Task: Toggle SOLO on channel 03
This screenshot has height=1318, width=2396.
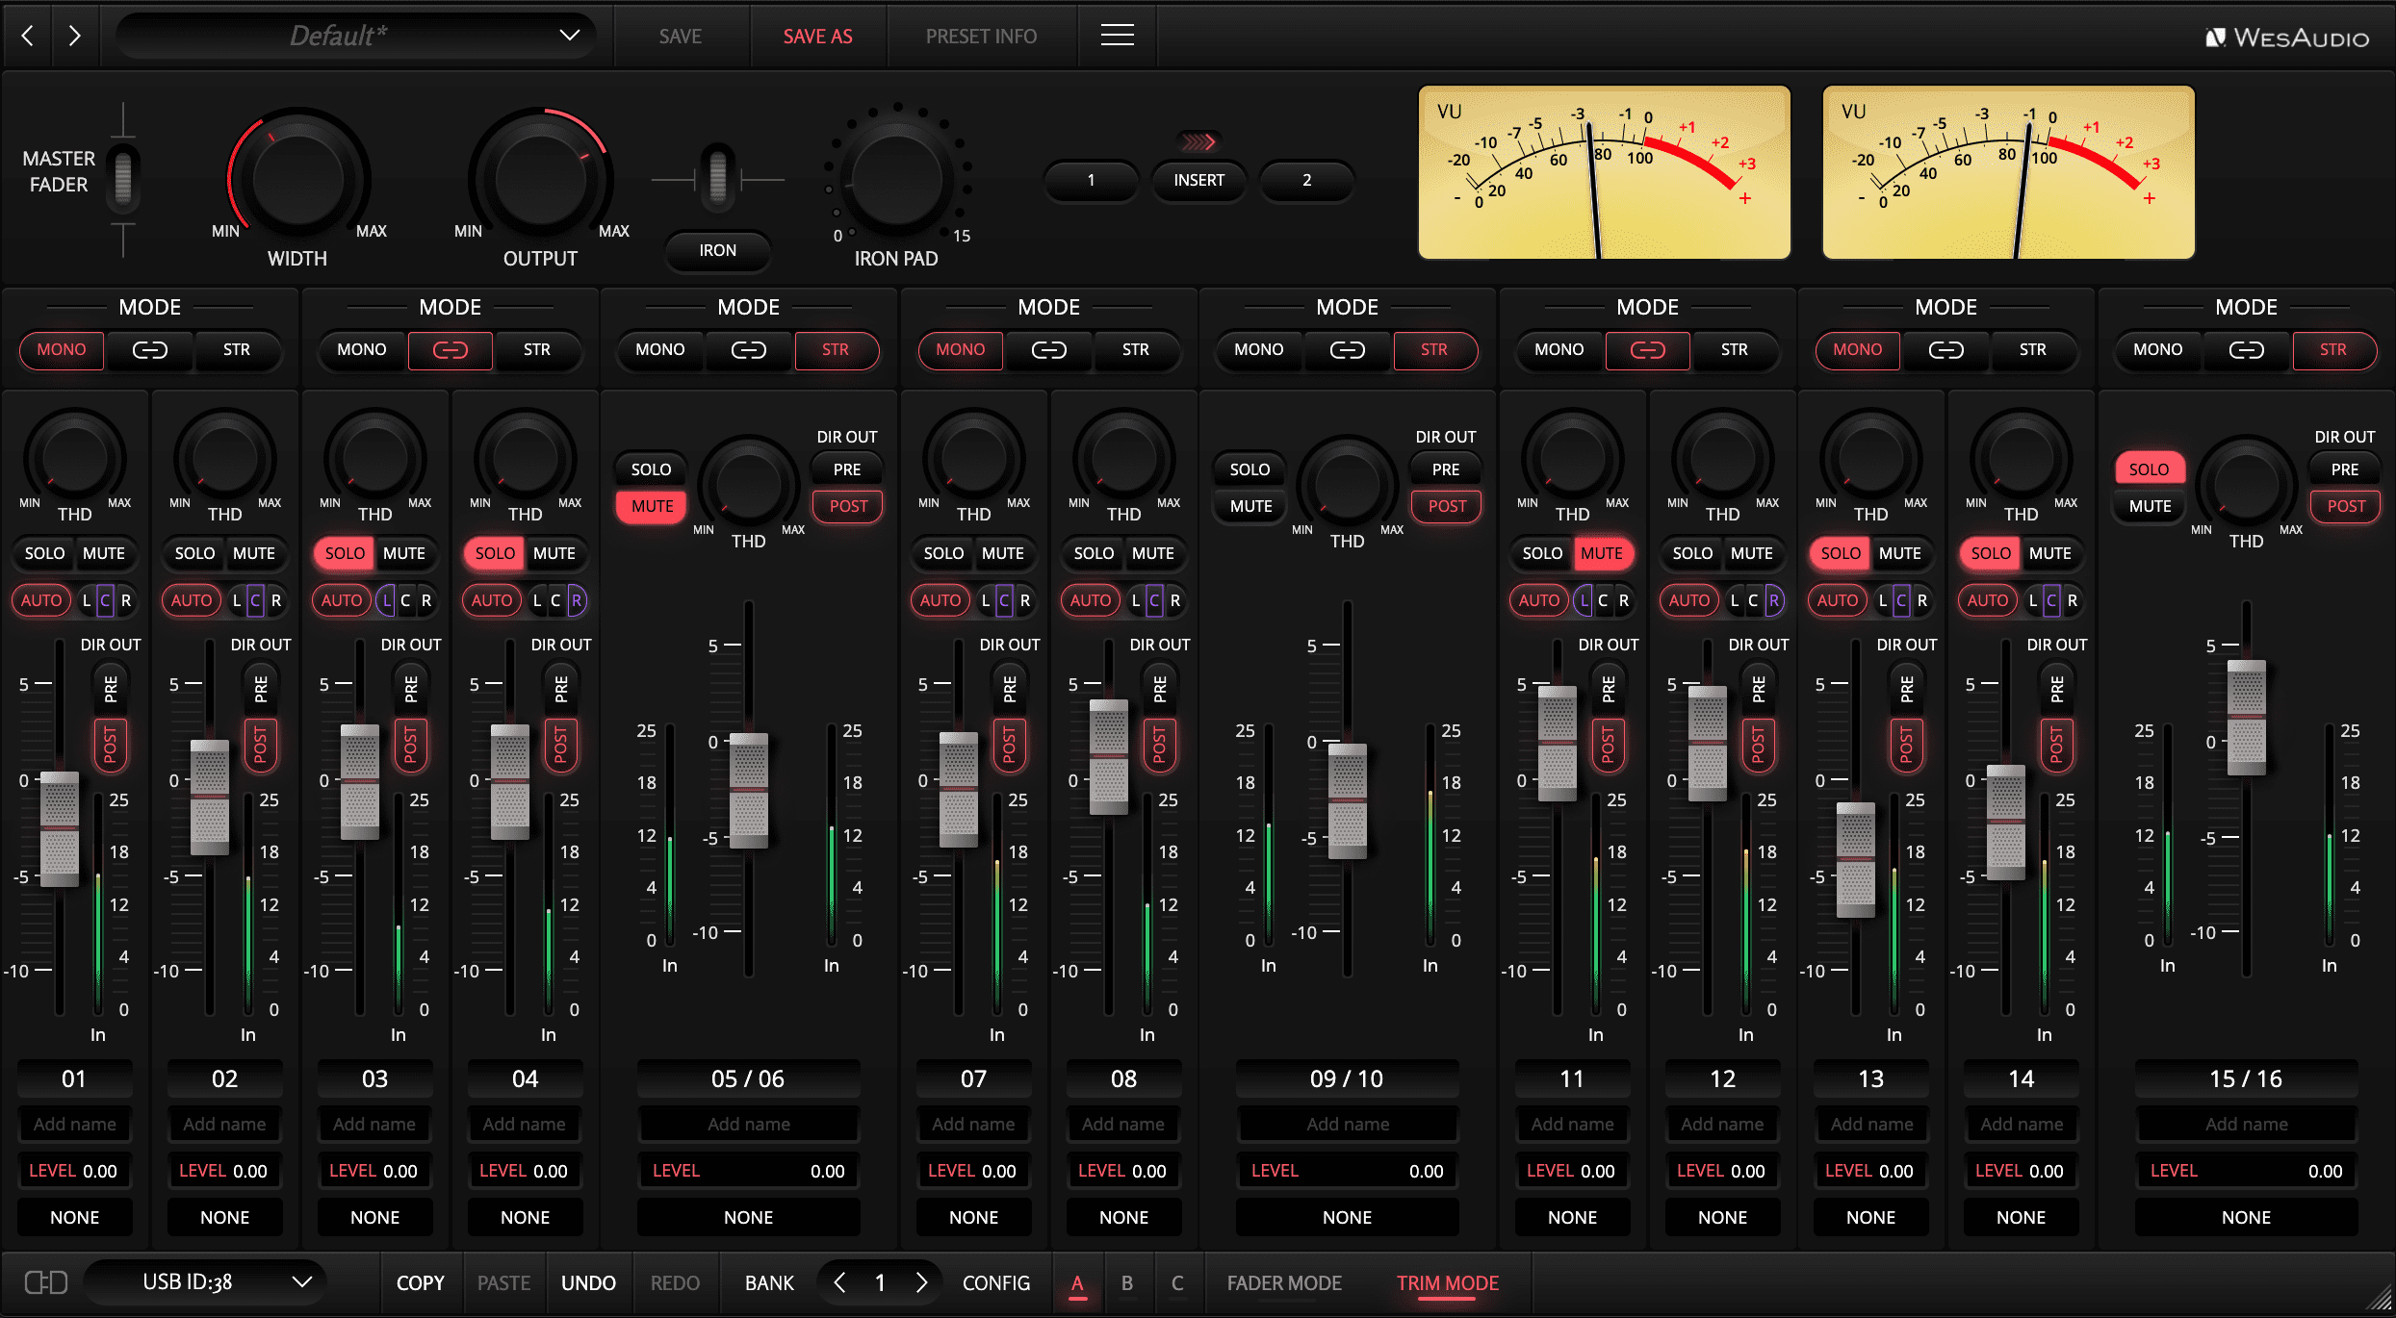Action: [345, 553]
